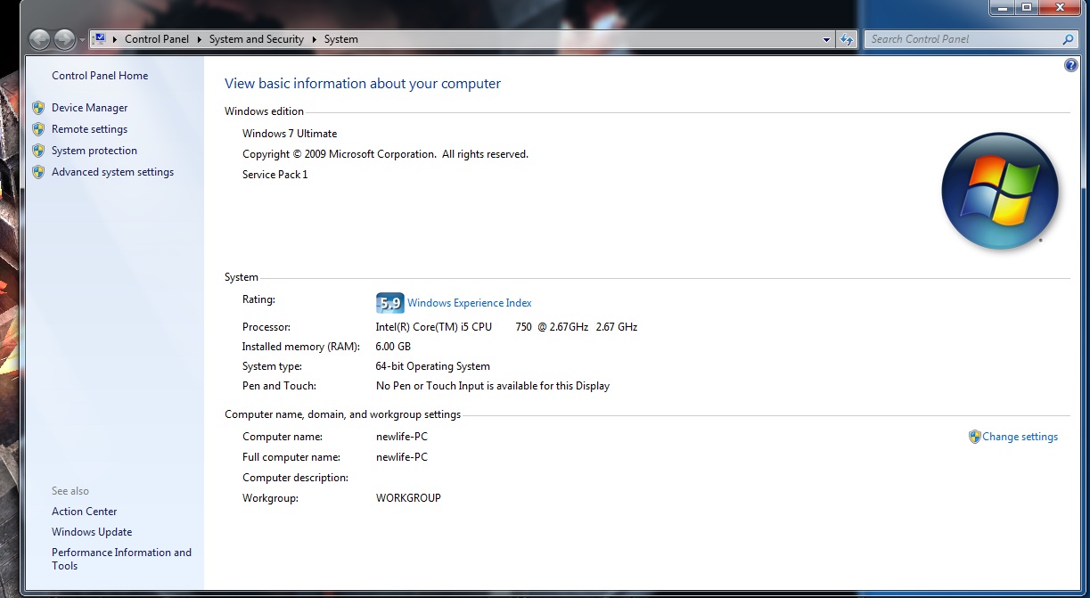Open Remote settings link
Viewport: 1090px width, 598px height.
pos(89,129)
